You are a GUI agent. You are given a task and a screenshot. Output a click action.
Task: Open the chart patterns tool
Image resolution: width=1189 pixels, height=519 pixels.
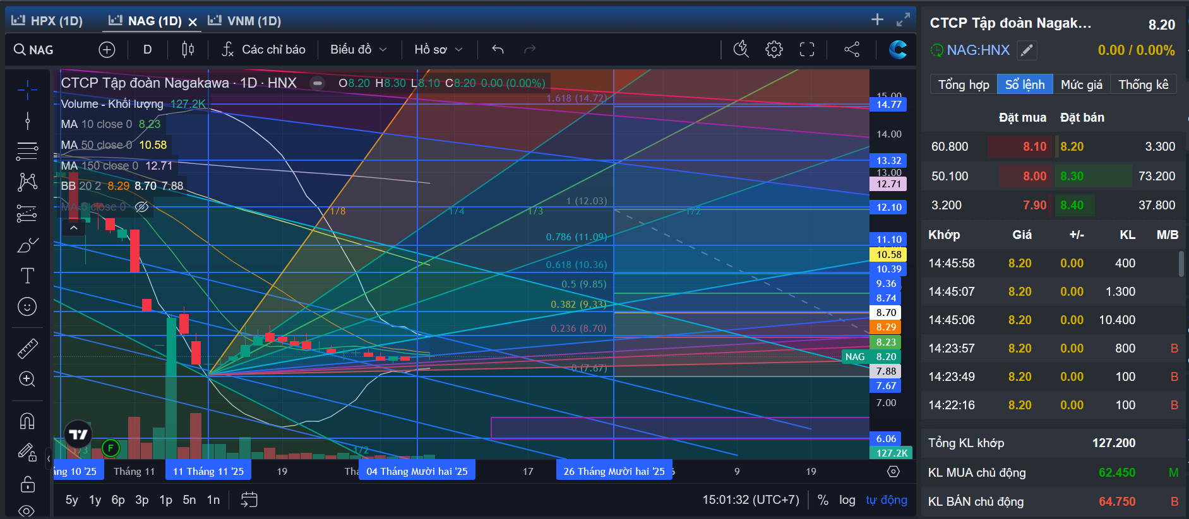[x=27, y=182]
